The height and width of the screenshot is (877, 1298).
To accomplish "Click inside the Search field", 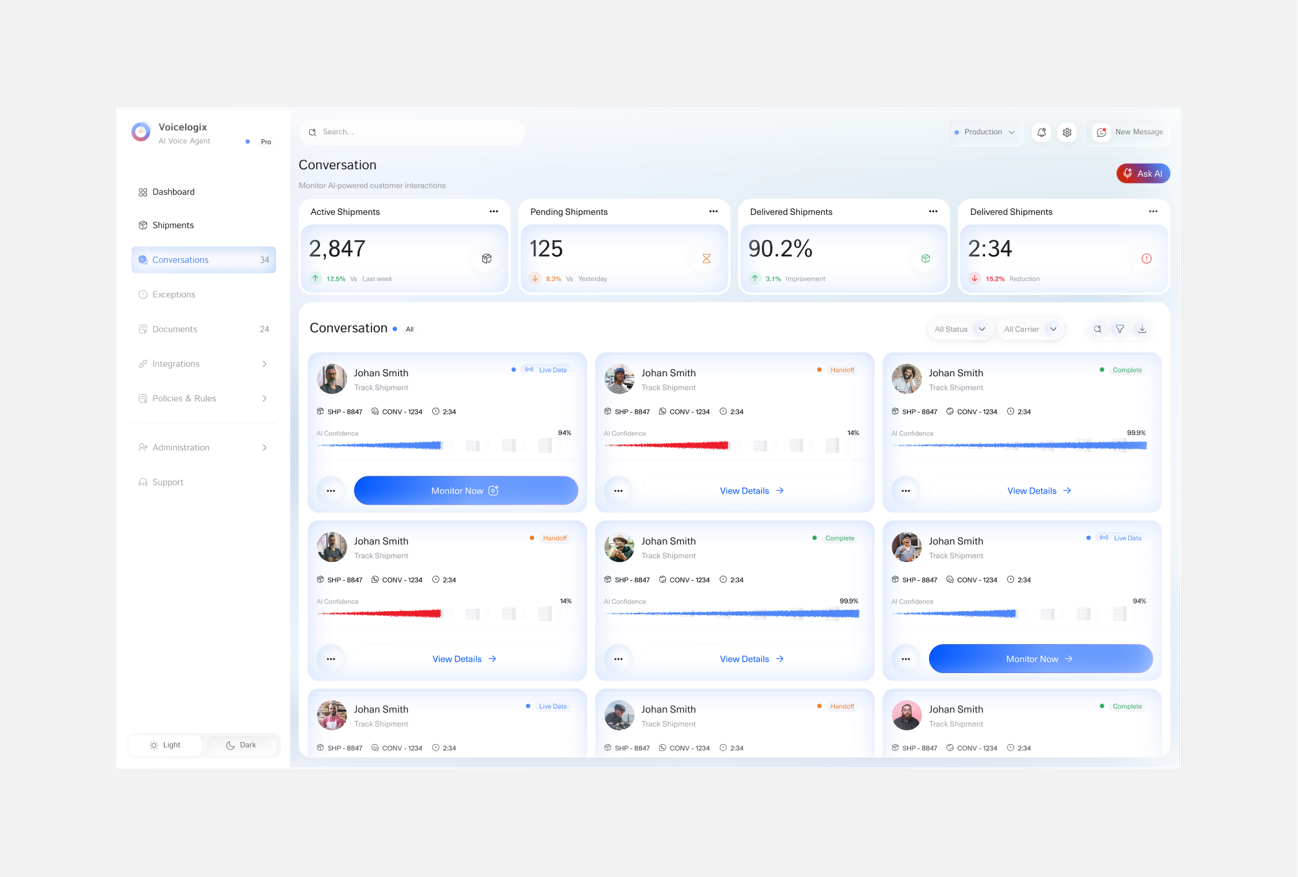I will 412,132.
